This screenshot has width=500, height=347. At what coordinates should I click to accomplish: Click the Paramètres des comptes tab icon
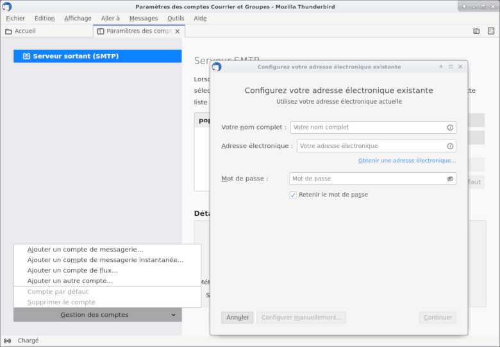[x=101, y=31]
